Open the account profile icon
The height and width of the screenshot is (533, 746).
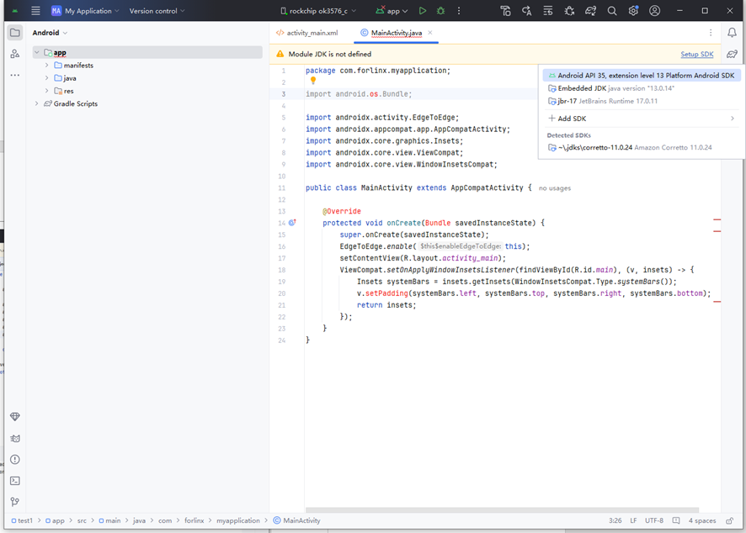tap(655, 11)
